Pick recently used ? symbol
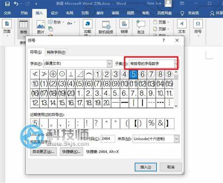 [97, 123]
